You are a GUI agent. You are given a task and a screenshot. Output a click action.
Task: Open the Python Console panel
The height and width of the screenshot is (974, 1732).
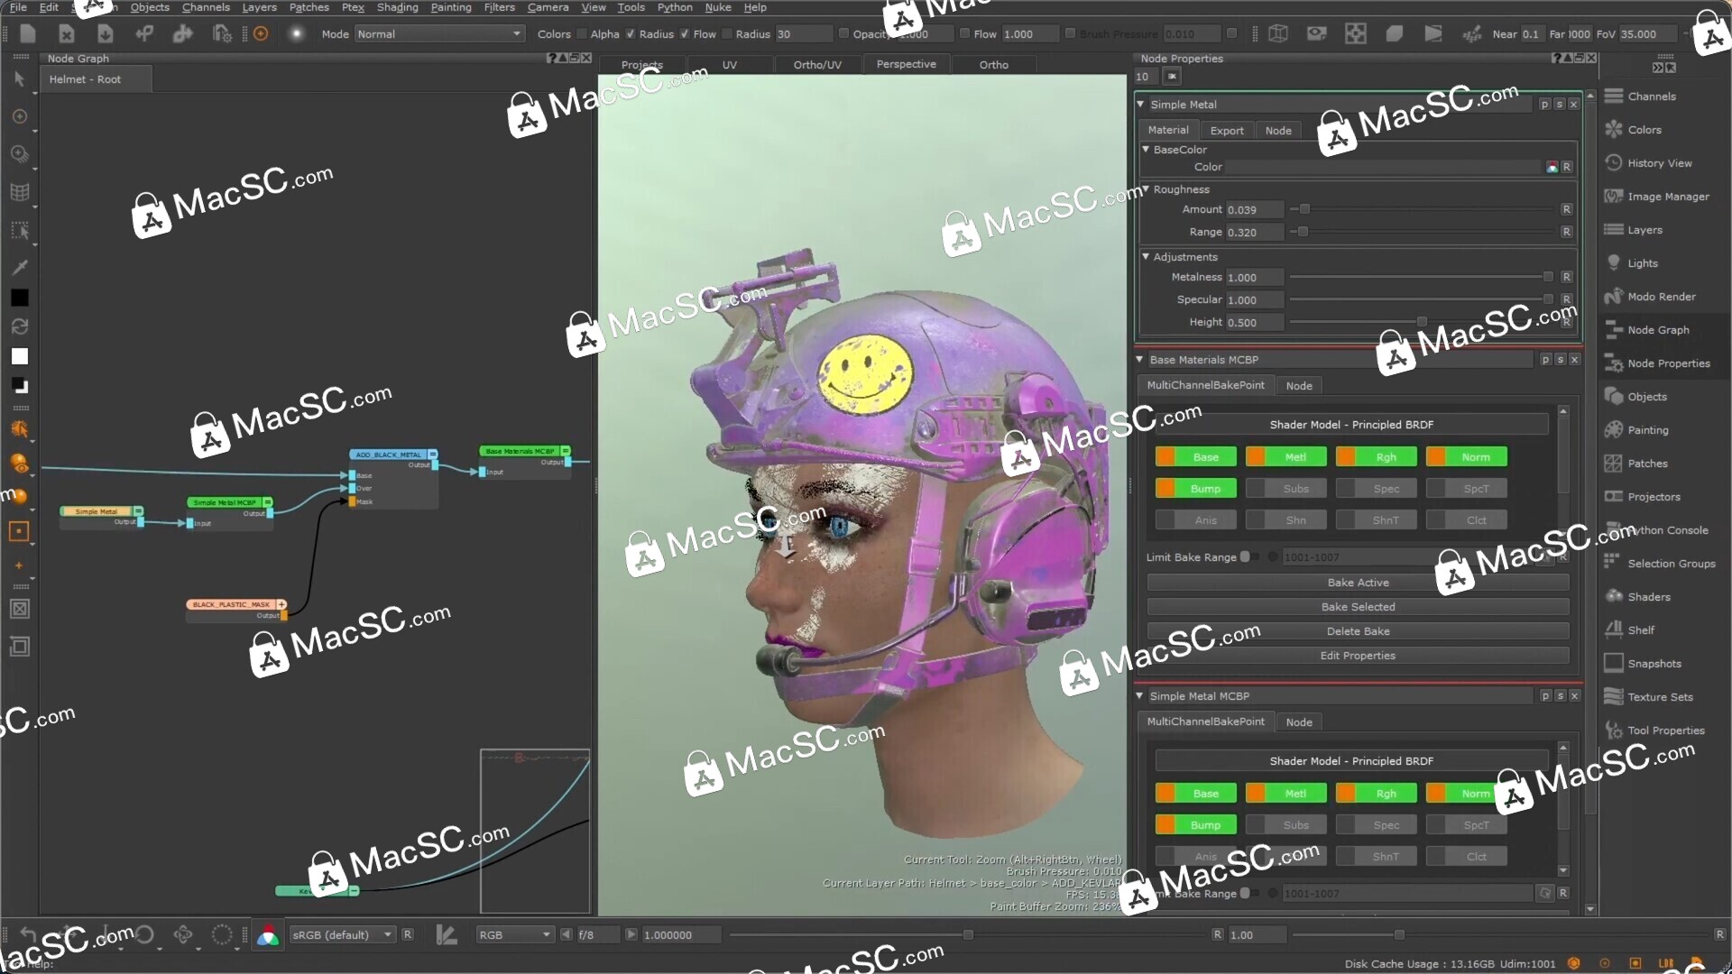[x=1663, y=529]
